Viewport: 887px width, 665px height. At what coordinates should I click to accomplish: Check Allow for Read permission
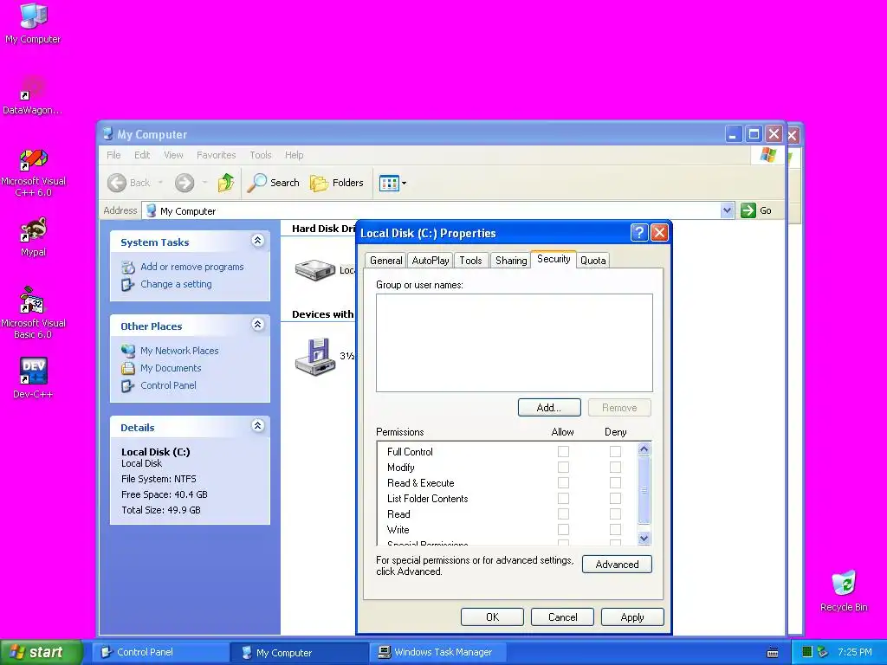(563, 514)
